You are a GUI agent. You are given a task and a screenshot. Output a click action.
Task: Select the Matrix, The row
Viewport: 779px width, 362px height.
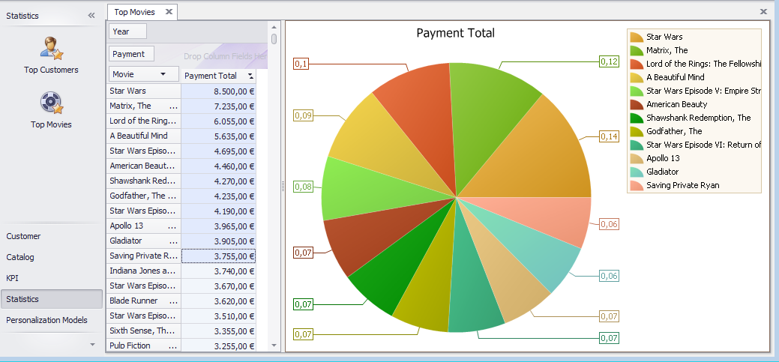pos(144,106)
